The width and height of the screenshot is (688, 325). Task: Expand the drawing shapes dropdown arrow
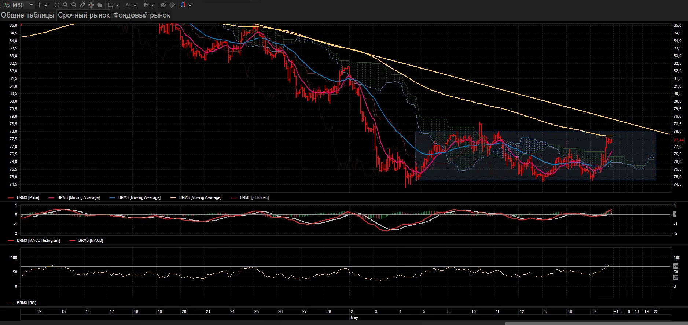[x=117, y=5]
